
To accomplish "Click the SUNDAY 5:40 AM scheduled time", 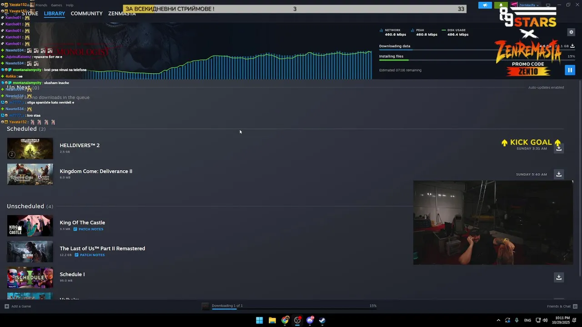I will tap(531, 174).
